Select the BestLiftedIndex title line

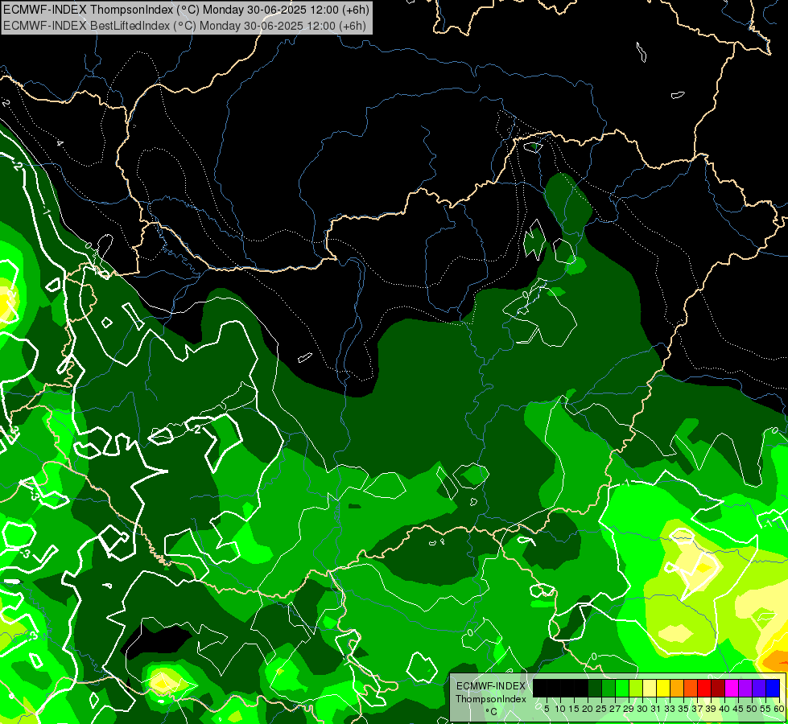(x=184, y=26)
